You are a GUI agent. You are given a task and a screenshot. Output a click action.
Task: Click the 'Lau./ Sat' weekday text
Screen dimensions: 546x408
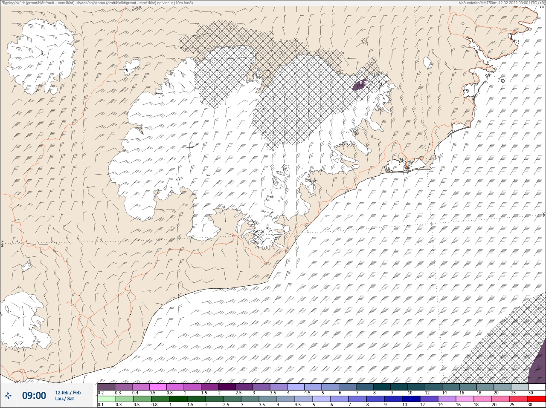[64, 399]
